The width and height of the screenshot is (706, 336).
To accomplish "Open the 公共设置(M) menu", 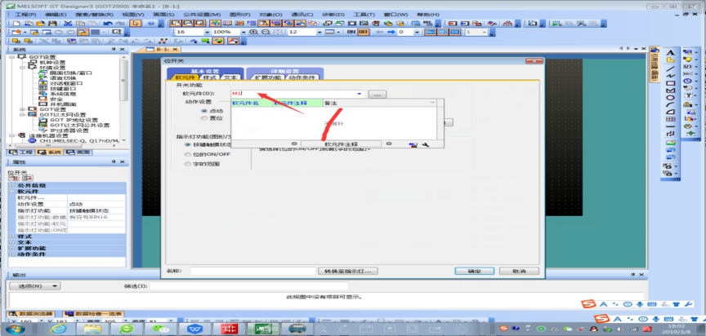I will pos(190,15).
